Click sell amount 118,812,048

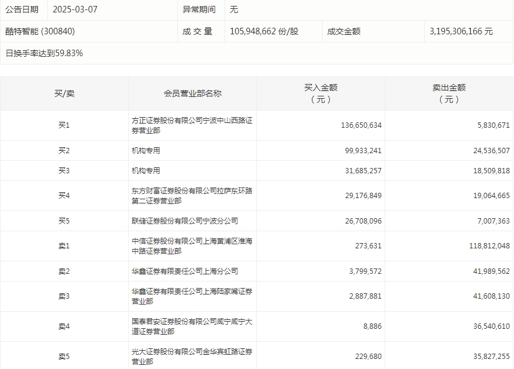pos(489,246)
